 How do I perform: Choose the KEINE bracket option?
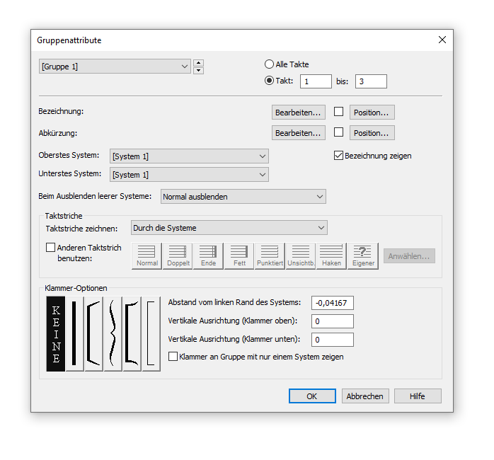(56, 334)
